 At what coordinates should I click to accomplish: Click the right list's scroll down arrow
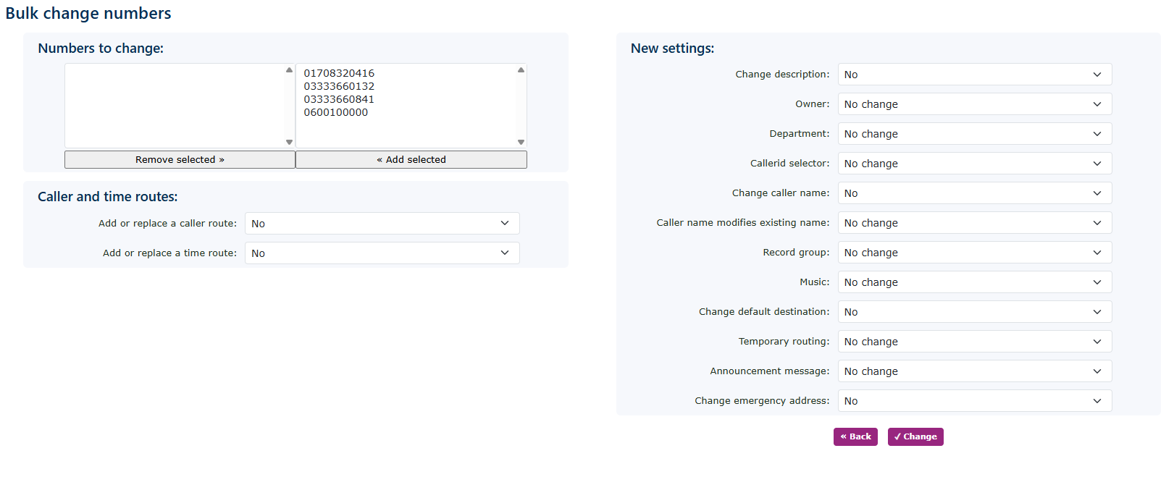[521, 143]
